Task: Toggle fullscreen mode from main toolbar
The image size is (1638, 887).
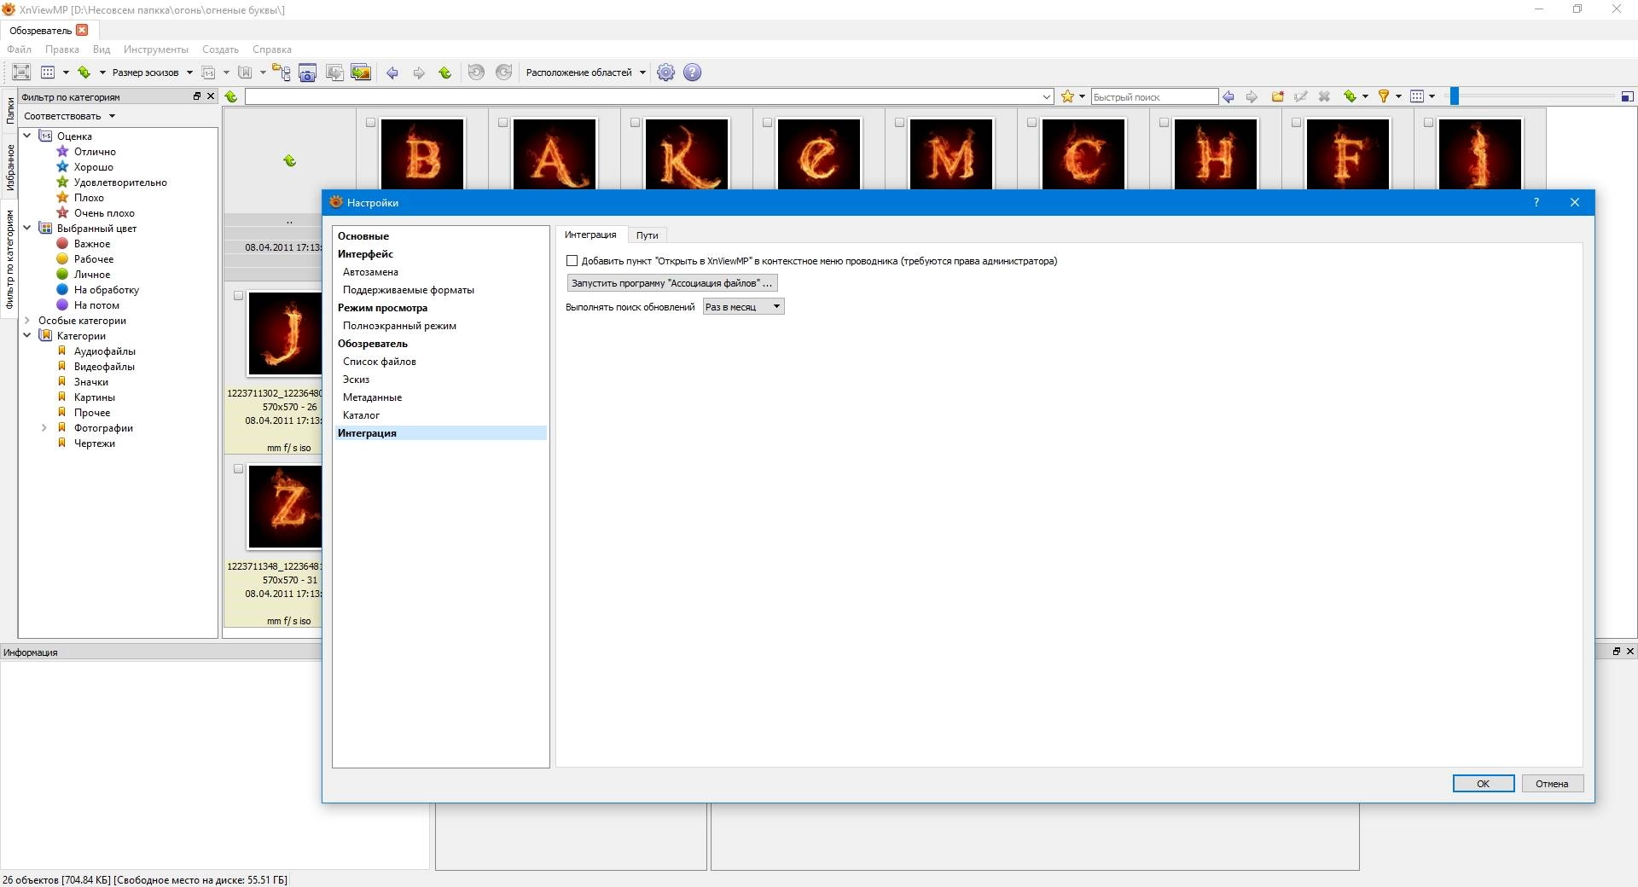Action: 21,72
